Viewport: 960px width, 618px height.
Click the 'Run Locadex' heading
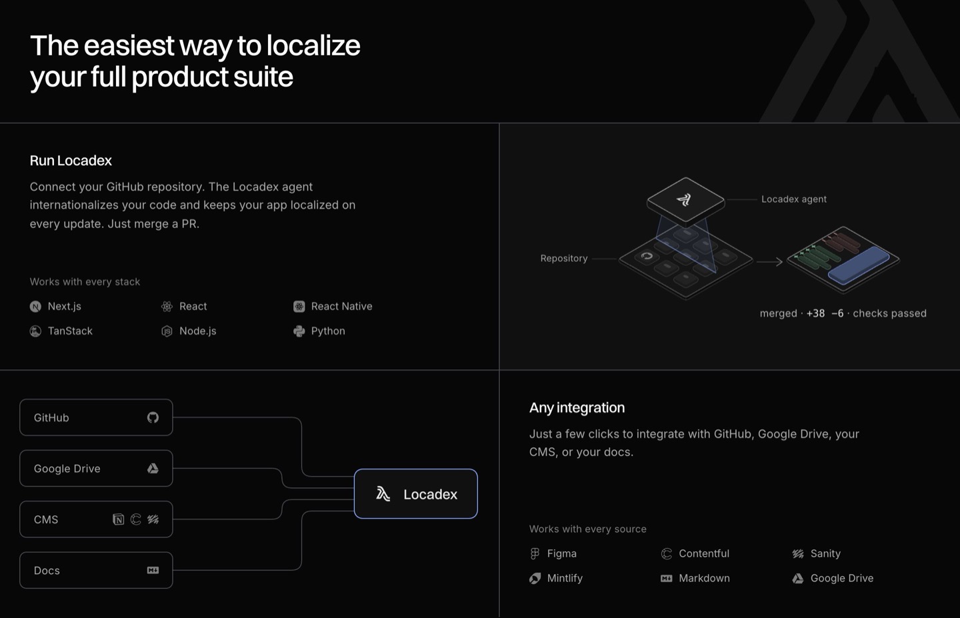tap(71, 161)
